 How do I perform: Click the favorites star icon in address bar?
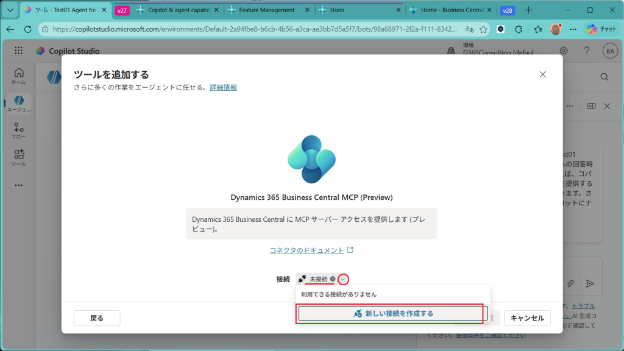pos(483,29)
